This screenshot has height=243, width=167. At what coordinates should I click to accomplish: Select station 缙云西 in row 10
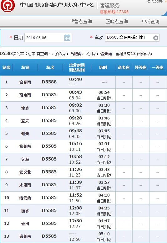[25, 198]
